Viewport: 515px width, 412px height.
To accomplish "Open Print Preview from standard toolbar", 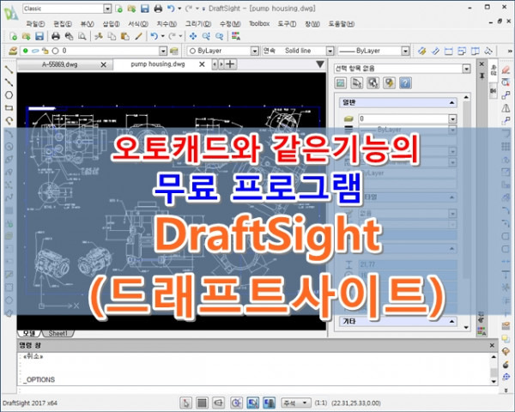I will pos(82,36).
